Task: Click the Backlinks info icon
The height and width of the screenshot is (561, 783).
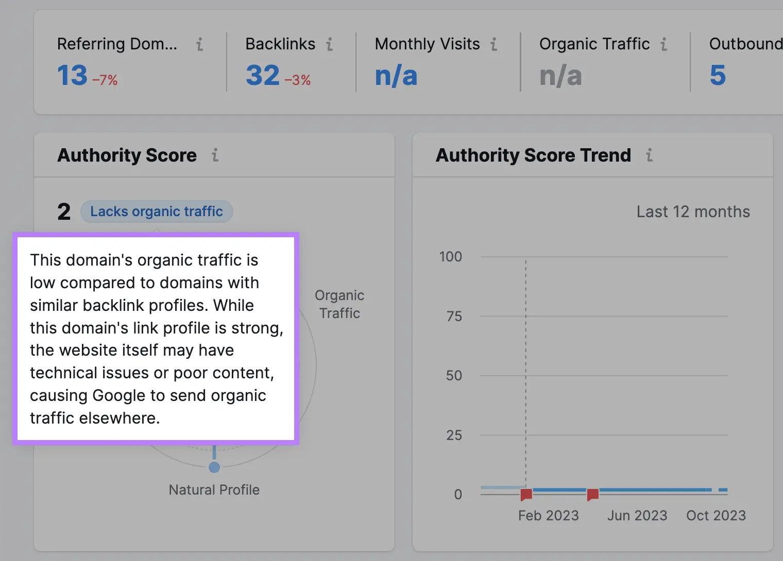Action: [x=330, y=45]
